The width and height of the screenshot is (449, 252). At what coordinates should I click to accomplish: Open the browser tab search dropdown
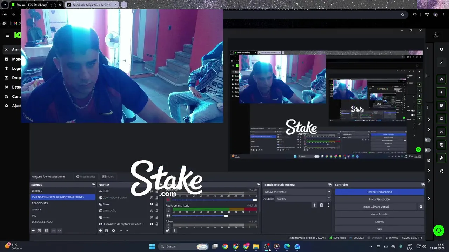pos(5,5)
